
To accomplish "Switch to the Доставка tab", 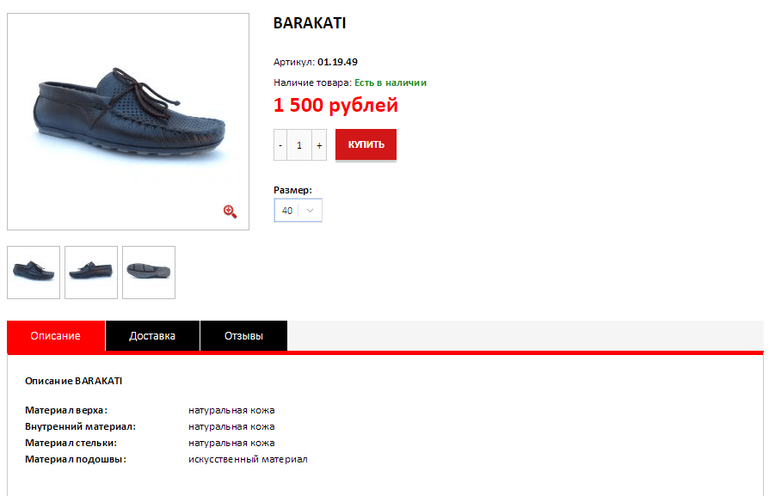I will [x=152, y=336].
